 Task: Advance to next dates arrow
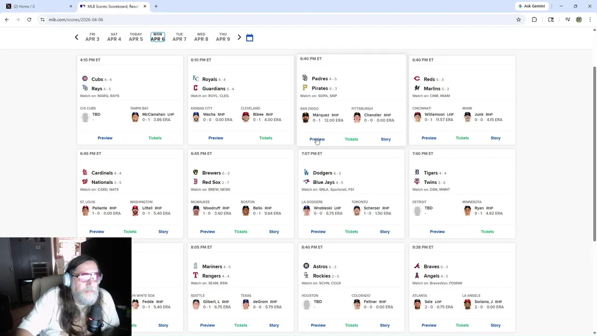click(239, 37)
